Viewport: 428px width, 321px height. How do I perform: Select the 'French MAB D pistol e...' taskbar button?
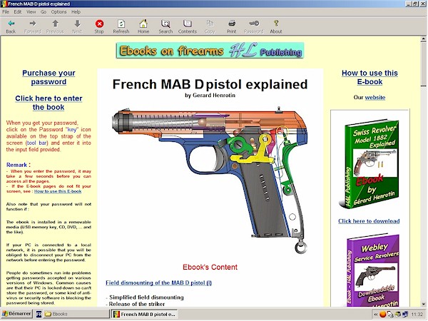145,314
